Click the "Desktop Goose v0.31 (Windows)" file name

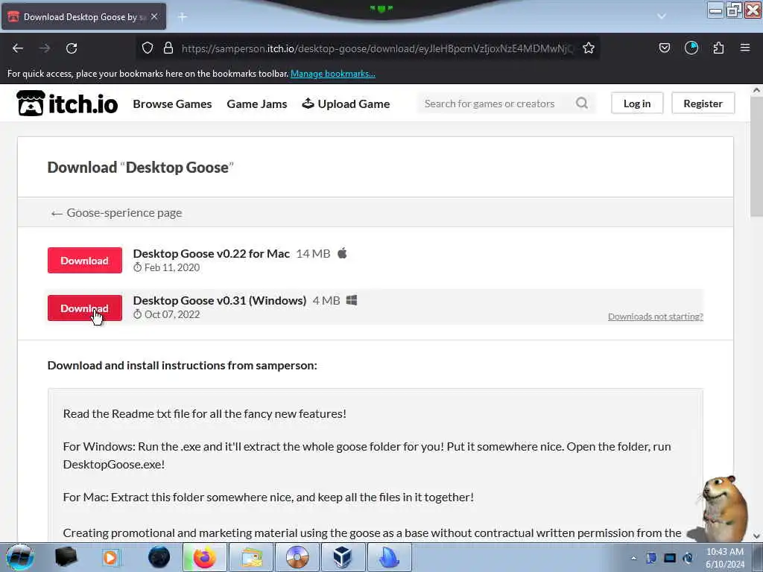click(220, 301)
